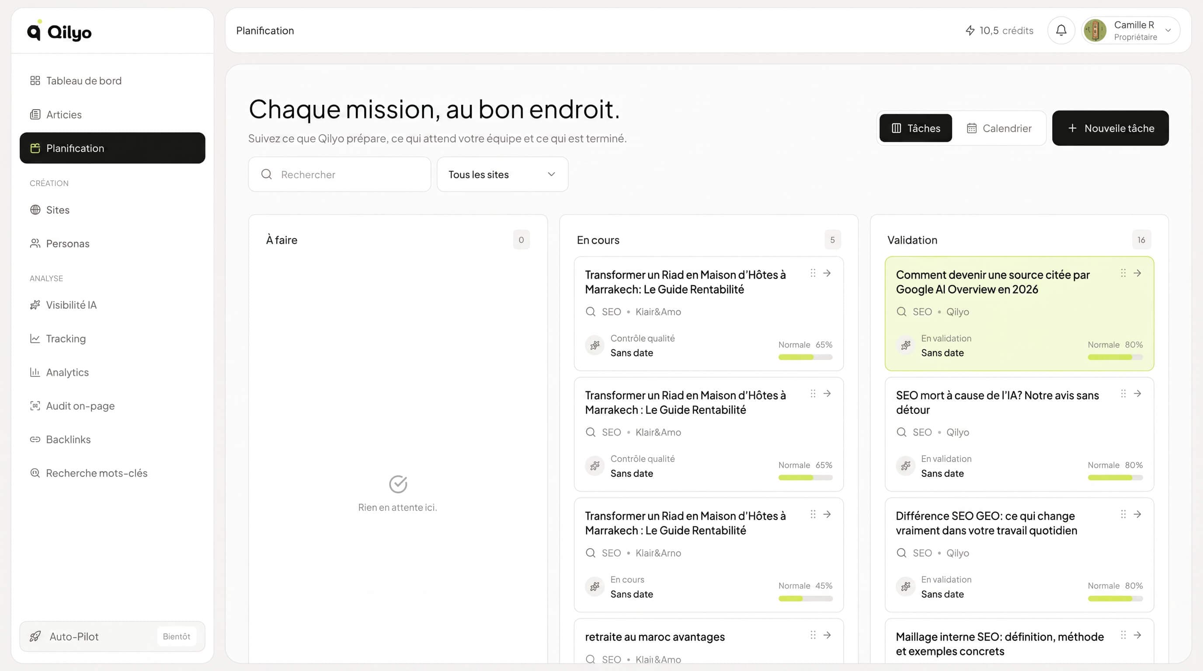Create a task with Nouvelle tâche
The image size is (1203, 671).
(1110, 128)
